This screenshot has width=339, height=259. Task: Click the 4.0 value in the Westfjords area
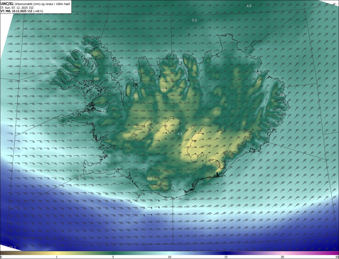point(96,79)
